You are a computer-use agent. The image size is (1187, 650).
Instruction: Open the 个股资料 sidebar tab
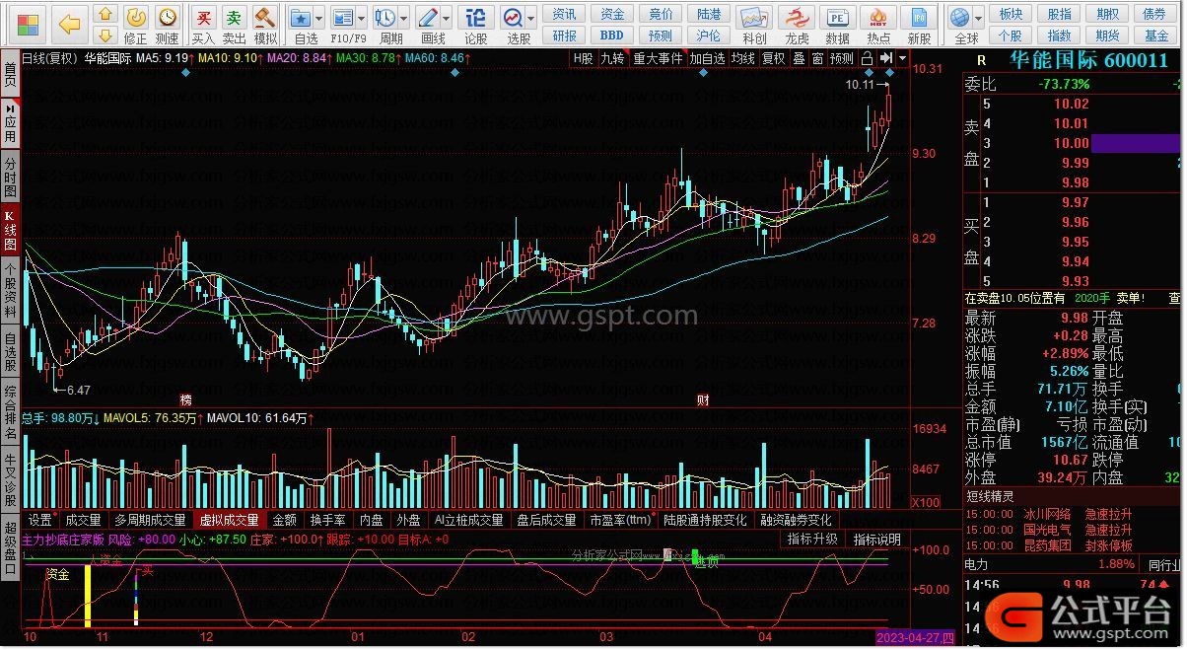tap(10, 291)
